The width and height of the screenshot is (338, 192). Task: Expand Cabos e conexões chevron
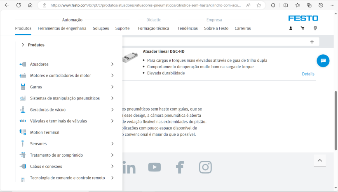point(112,166)
